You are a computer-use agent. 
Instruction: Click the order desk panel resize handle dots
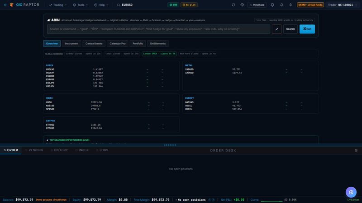(x=170, y=145)
